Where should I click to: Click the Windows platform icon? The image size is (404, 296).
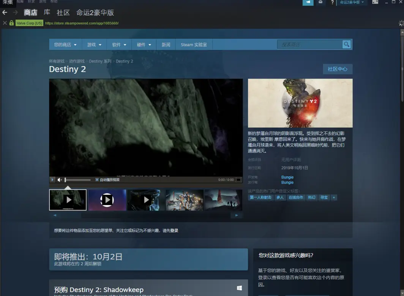239,288
